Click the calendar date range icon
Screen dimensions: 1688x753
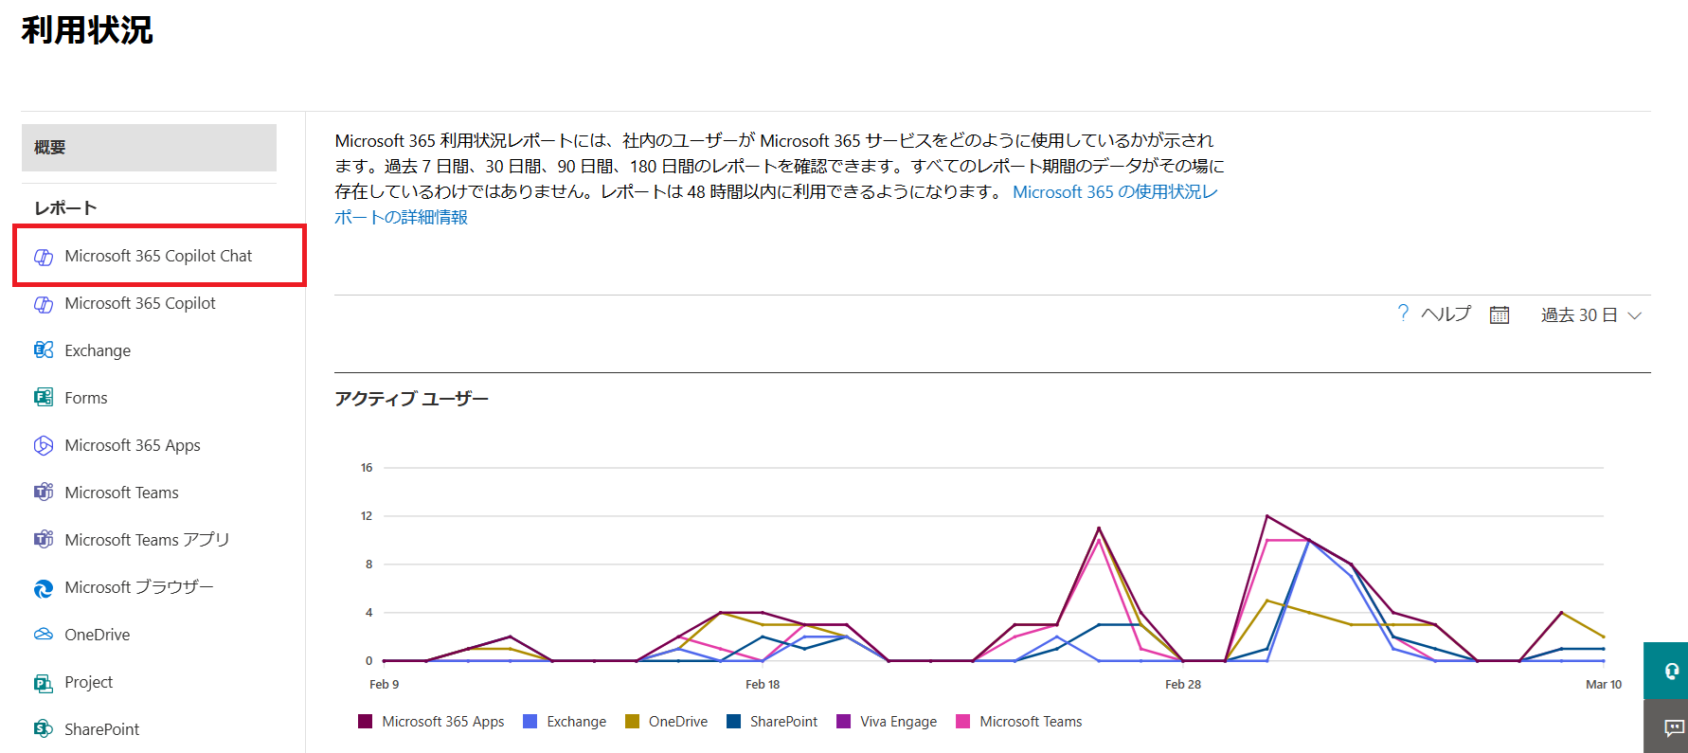click(1499, 314)
